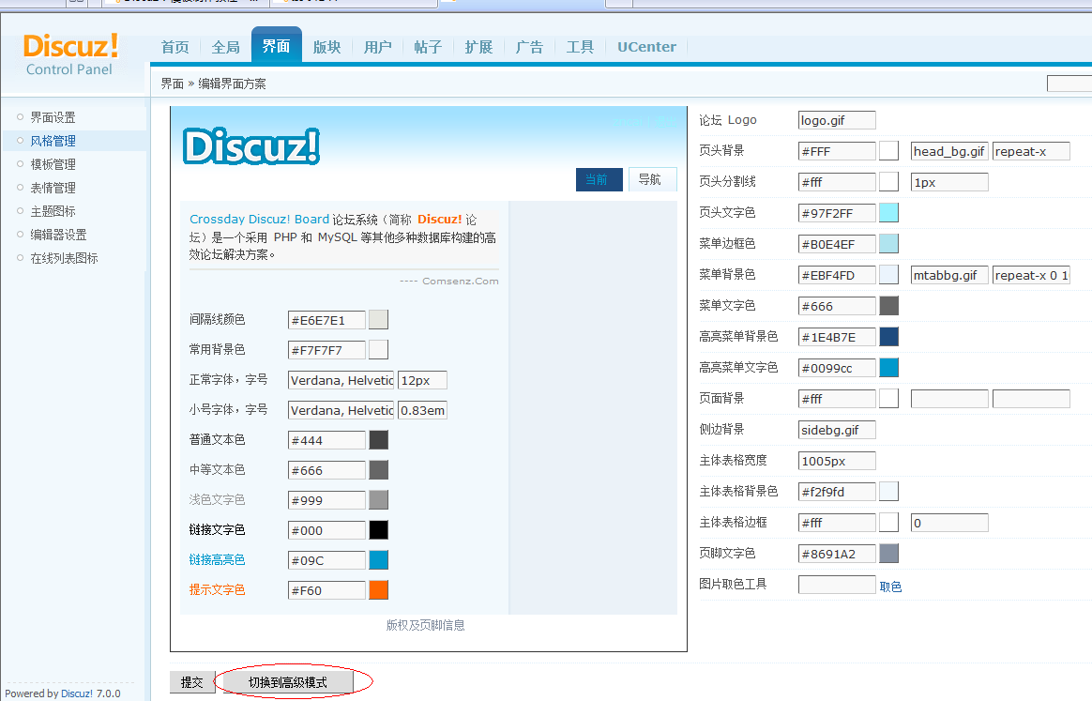Click the Discuz! link in footer

pyautogui.click(x=77, y=693)
